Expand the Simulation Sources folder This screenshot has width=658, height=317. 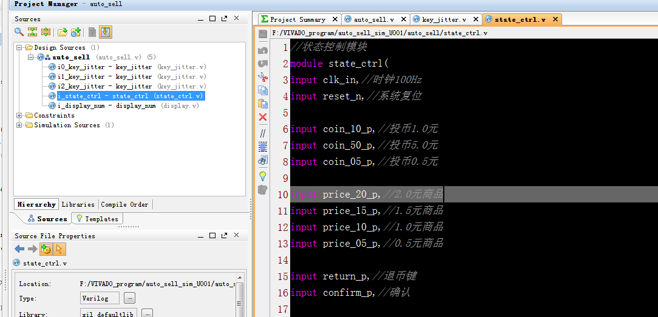pyautogui.click(x=19, y=125)
